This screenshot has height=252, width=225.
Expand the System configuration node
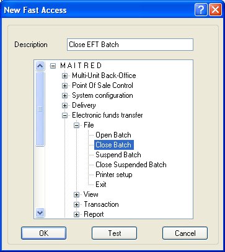coord(64,96)
